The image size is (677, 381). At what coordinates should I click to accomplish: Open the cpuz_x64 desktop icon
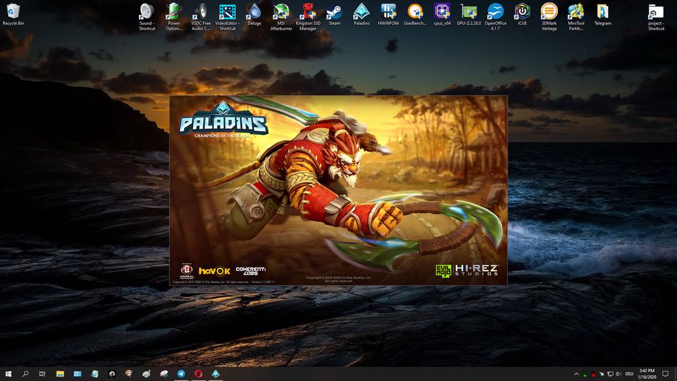pyautogui.click(x=442, y=14)
